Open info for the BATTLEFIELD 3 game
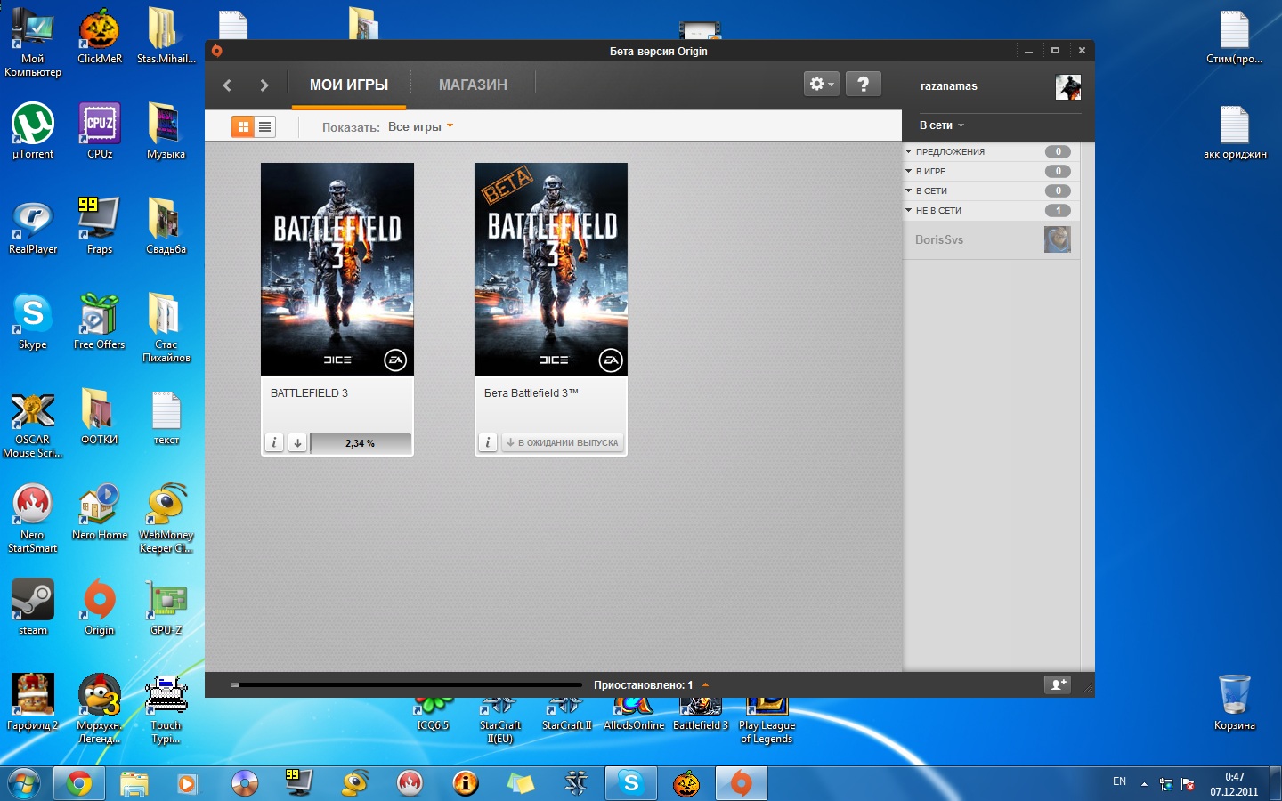1282x801 pixels. [274, 442]
